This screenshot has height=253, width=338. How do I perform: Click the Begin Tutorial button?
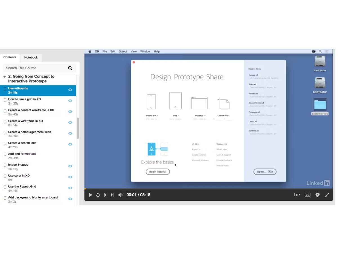pos(158,172)
